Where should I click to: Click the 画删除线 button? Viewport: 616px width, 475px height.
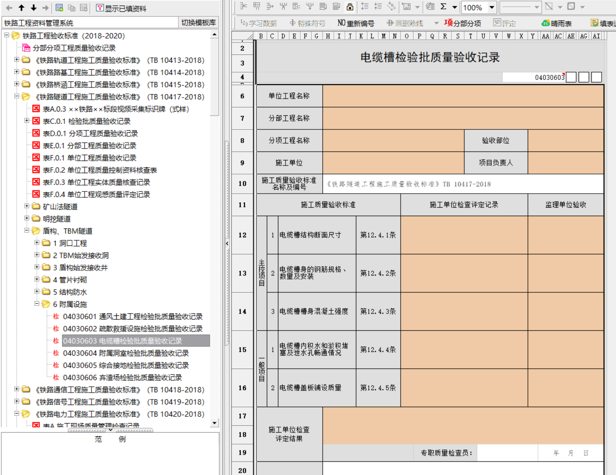tap(405, 23)
